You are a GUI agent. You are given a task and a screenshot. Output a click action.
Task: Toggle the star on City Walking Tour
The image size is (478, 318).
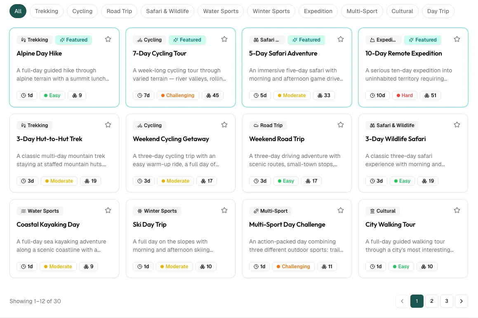click(x=457, y=210)
